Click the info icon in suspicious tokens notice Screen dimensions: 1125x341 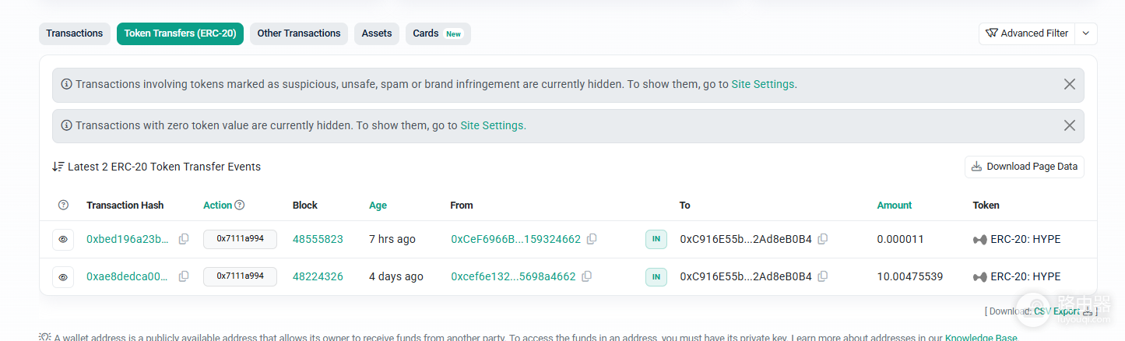[66, 84]
